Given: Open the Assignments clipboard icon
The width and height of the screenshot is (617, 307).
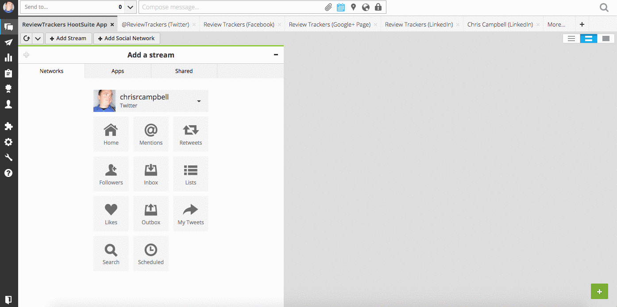Looking at the screenshot, I should pyautogui.click(x=8, y=73).
